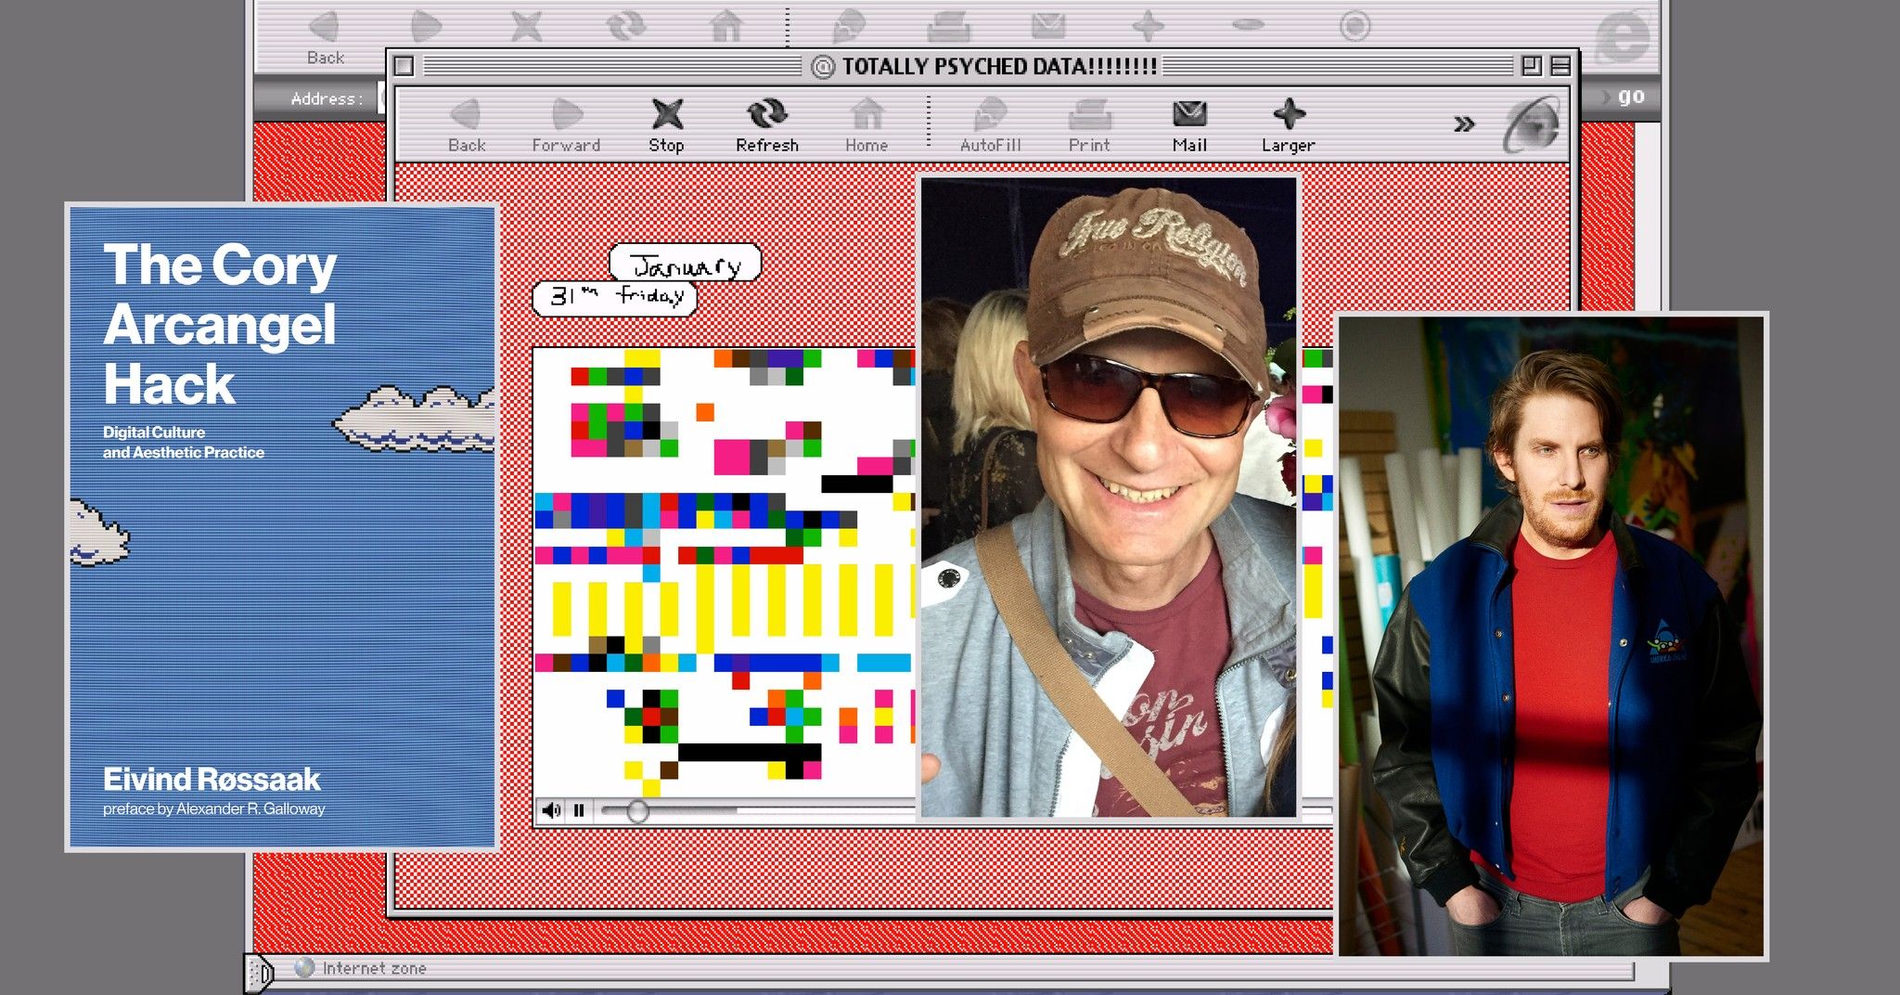Click the colorful pixel-block video frame
Screen dimensions: 1900x995
pyautogui.click(x=725, y=572)
